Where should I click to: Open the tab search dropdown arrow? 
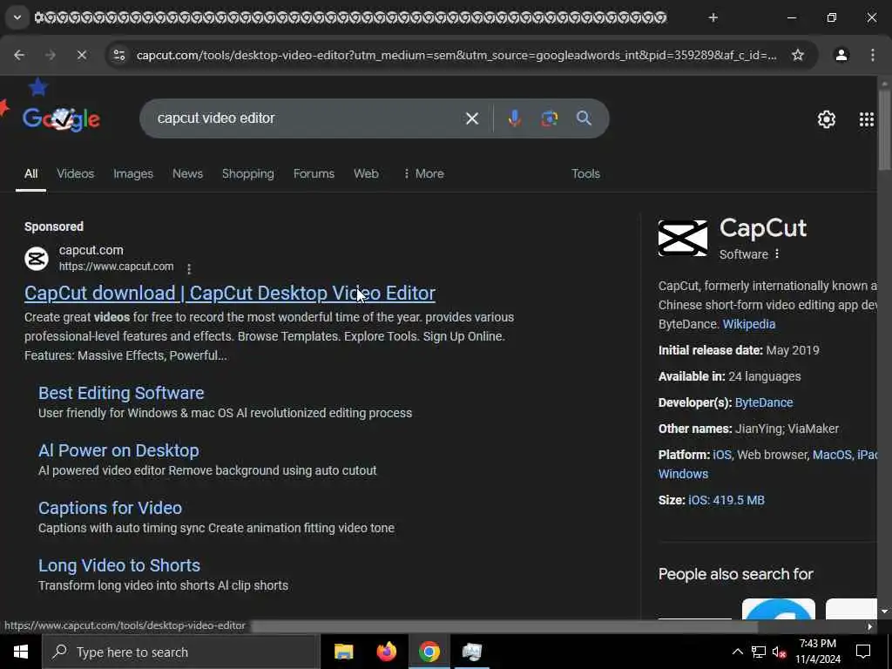pos(17,17)
